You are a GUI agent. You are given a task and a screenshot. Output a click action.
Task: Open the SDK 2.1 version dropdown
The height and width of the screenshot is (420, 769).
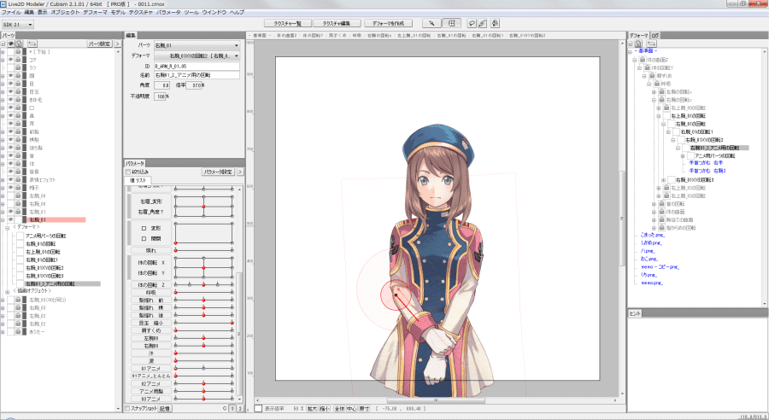(18, 24)
